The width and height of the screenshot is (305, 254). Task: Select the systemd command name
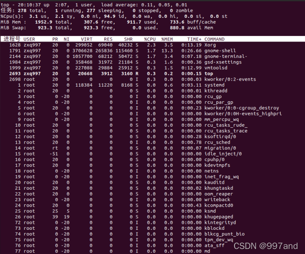(x=214, y=85)
